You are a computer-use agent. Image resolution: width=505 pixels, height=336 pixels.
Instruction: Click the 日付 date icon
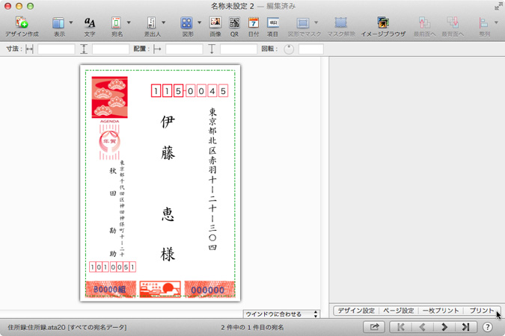254,24
